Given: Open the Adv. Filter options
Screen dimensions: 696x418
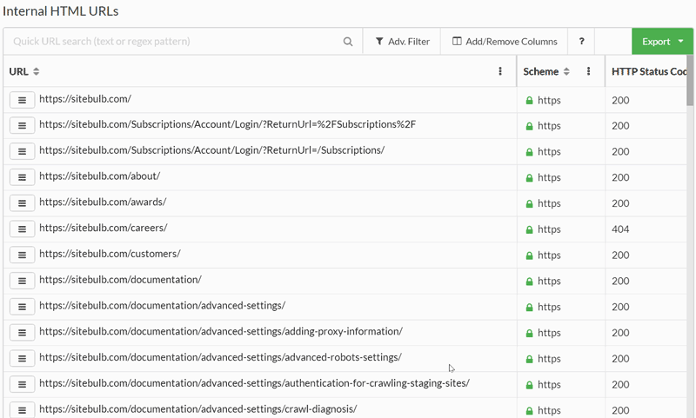Looking at the screenshot, I should pyautogui.click(x=402, y=42).
